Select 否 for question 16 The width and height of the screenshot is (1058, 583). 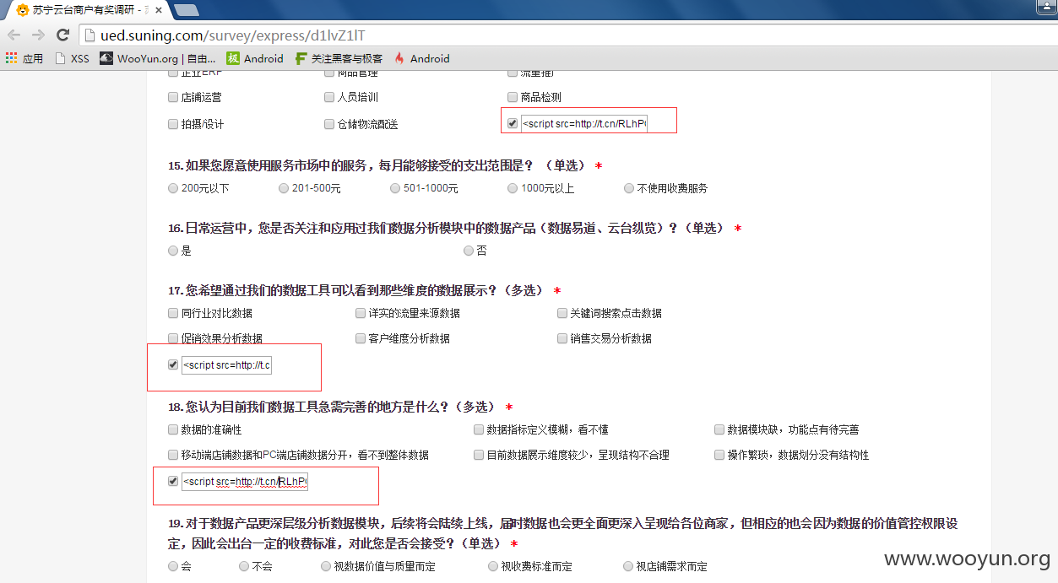pyautogui.click(x=469, y=251)
